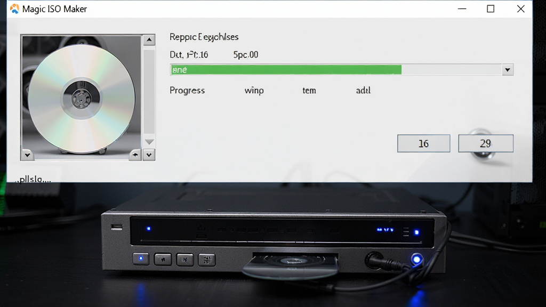
Task: Click the hollow down arrow on the preview scrollbar
Action: pos(149,142)
